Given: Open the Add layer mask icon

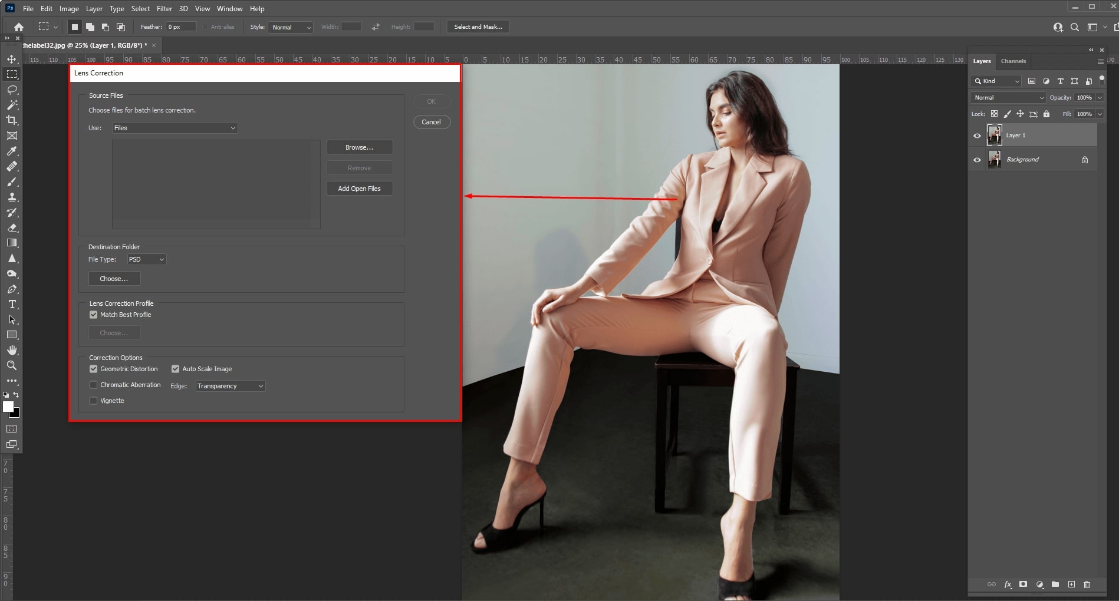Looking at the screenshot, I should pyautogui.click(x=1023, y=585).
